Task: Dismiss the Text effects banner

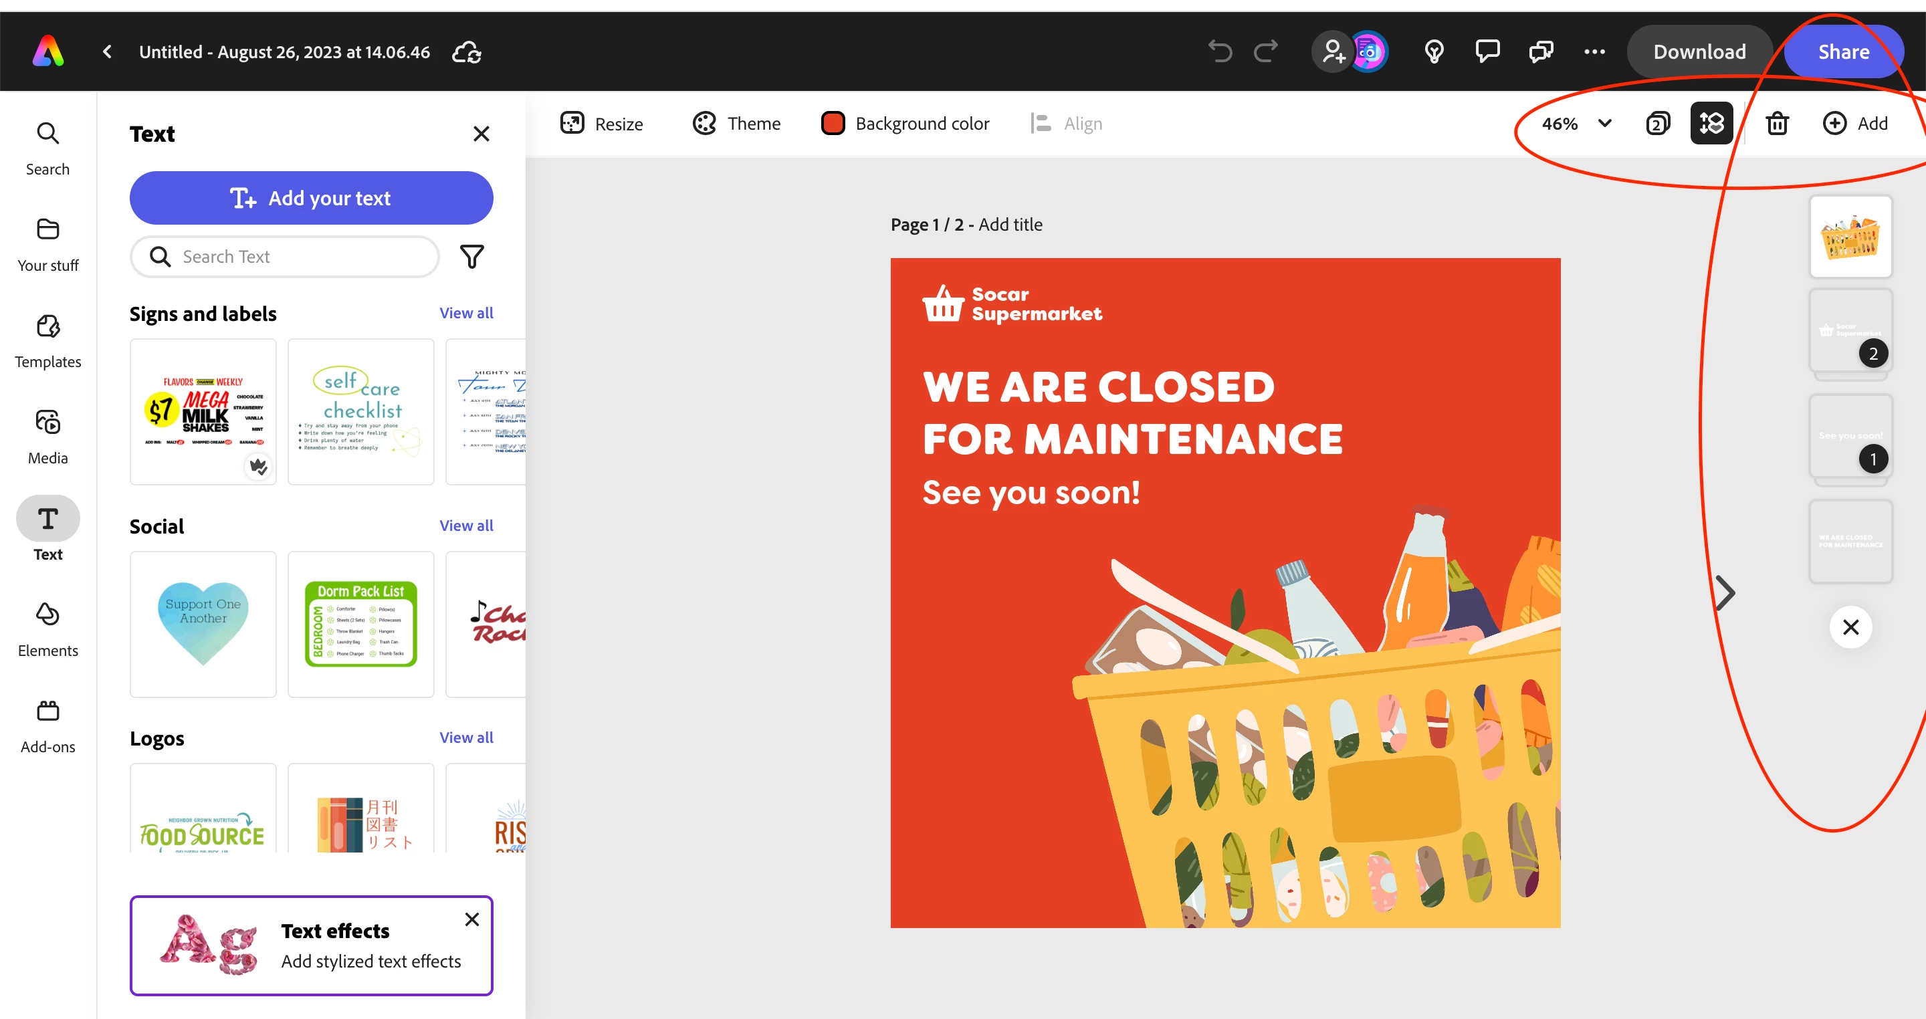Action: 471,919
